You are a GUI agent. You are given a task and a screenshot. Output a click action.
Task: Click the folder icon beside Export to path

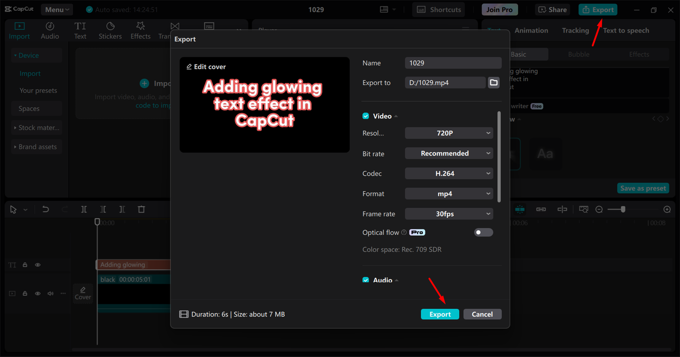coord(494,82)
